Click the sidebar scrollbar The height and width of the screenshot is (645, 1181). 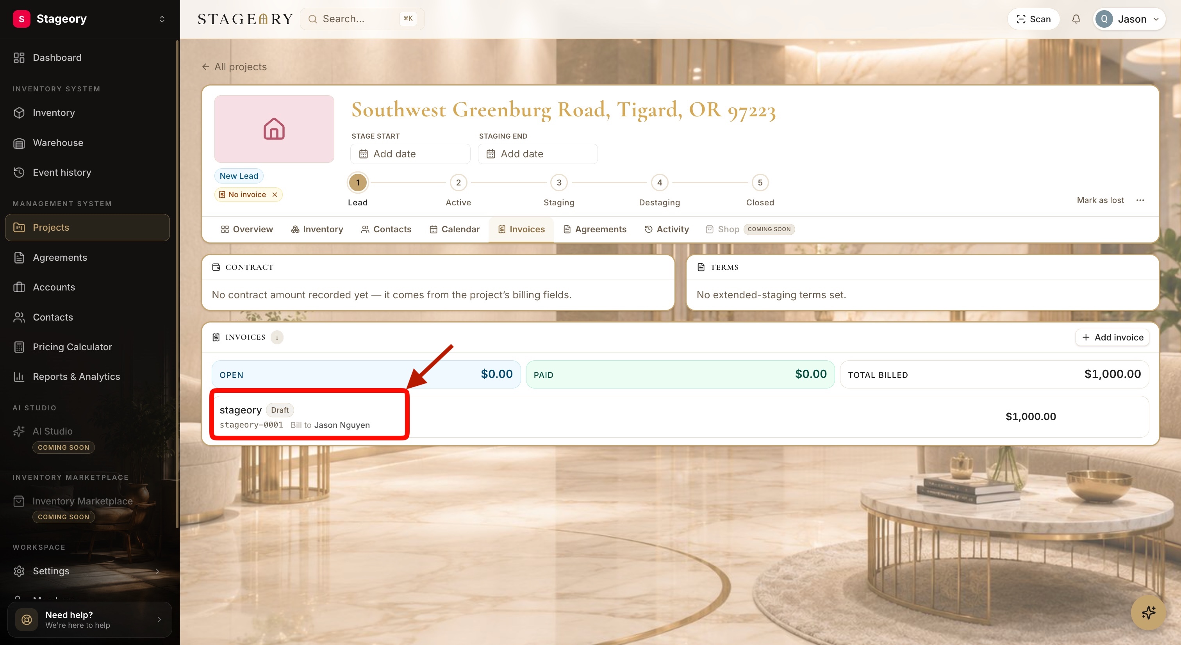[x=177, y=284]
